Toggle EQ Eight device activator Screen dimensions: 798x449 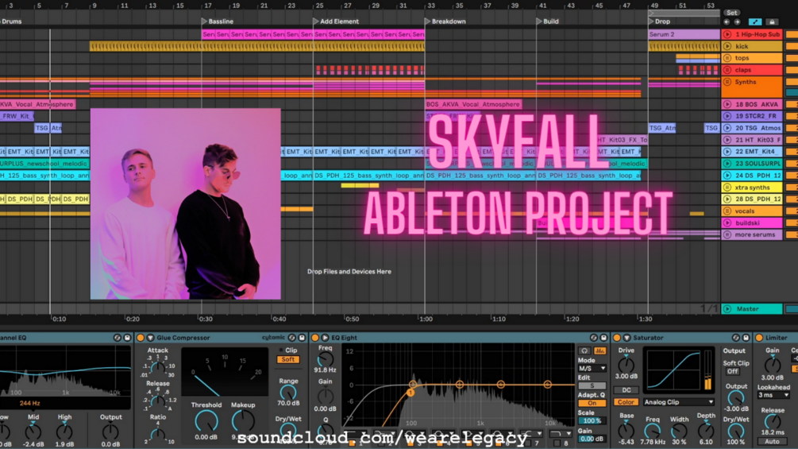point(315,338)
